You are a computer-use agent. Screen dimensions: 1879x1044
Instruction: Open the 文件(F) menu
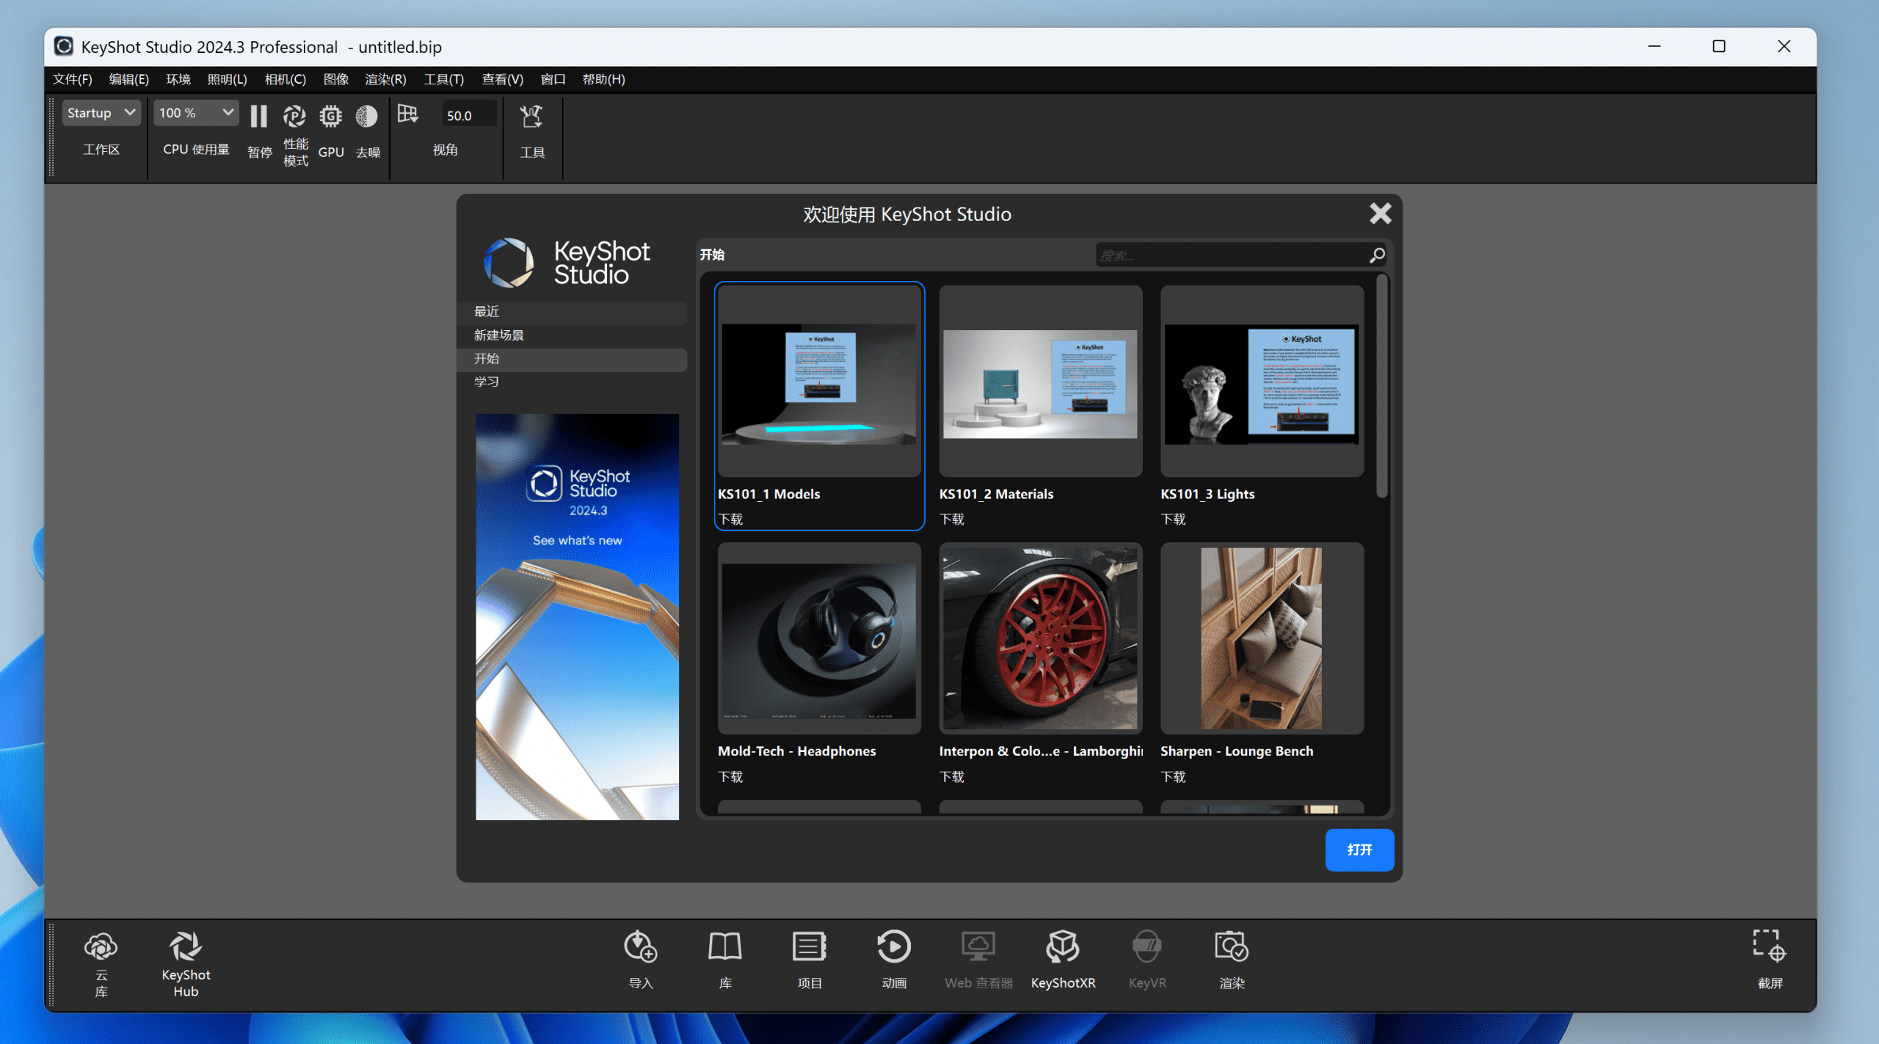click(73, 79)
